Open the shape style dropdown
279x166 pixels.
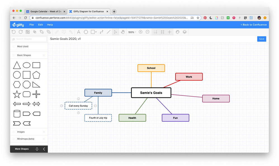pyautogui.click(x=96, y=32)
